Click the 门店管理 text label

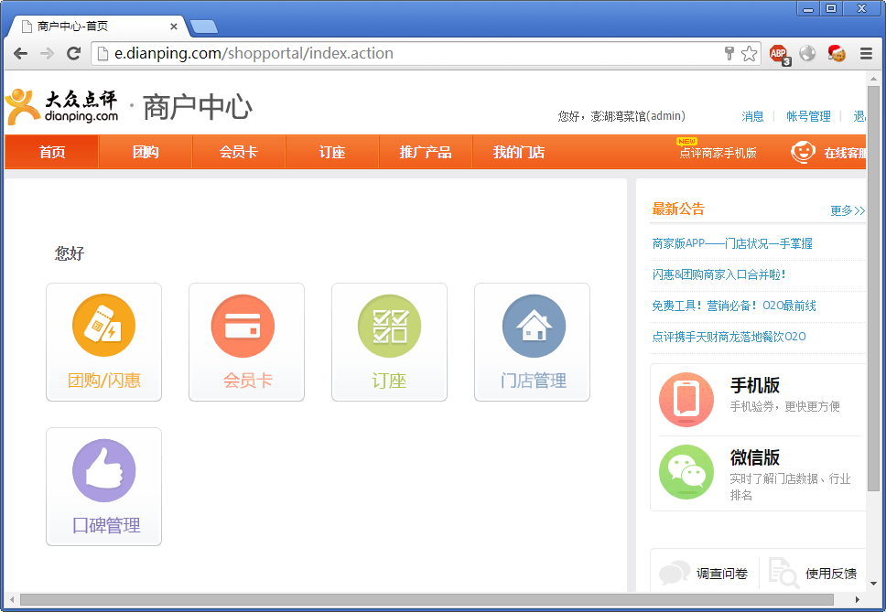click(x=533, y=381)
